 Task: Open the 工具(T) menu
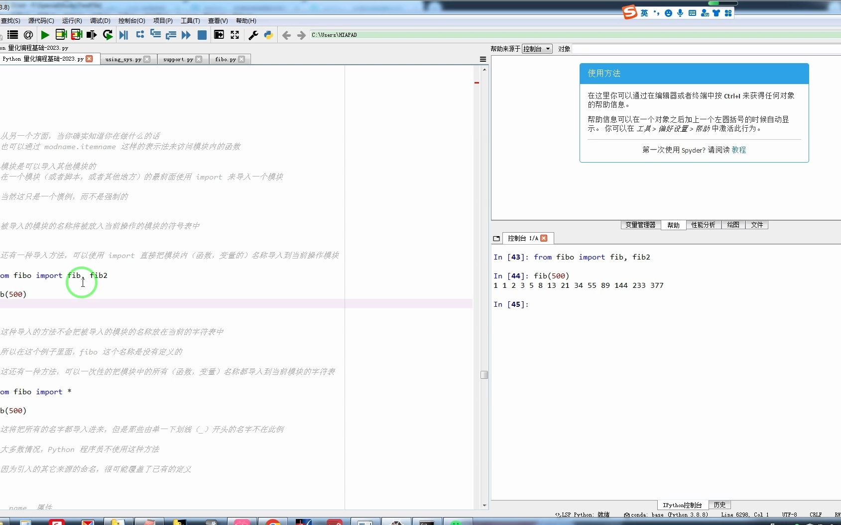(x=190, y=21)
